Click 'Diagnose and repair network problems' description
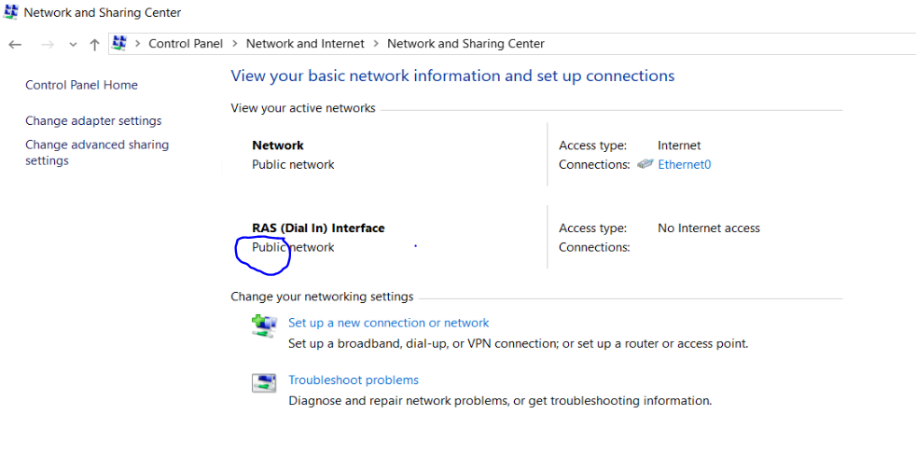Viewport: 916px width, 470px height. click(x=500, y=401)
